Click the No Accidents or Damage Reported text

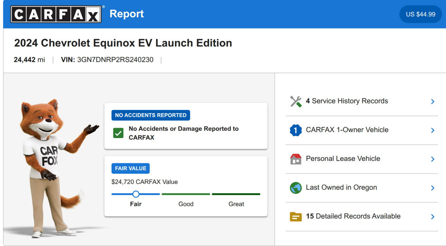184,133
